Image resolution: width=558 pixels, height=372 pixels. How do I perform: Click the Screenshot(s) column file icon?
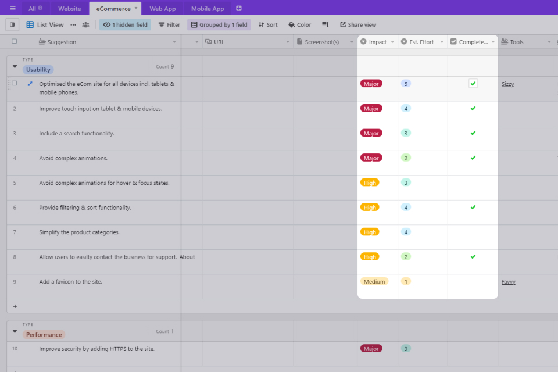pos(299,42)
